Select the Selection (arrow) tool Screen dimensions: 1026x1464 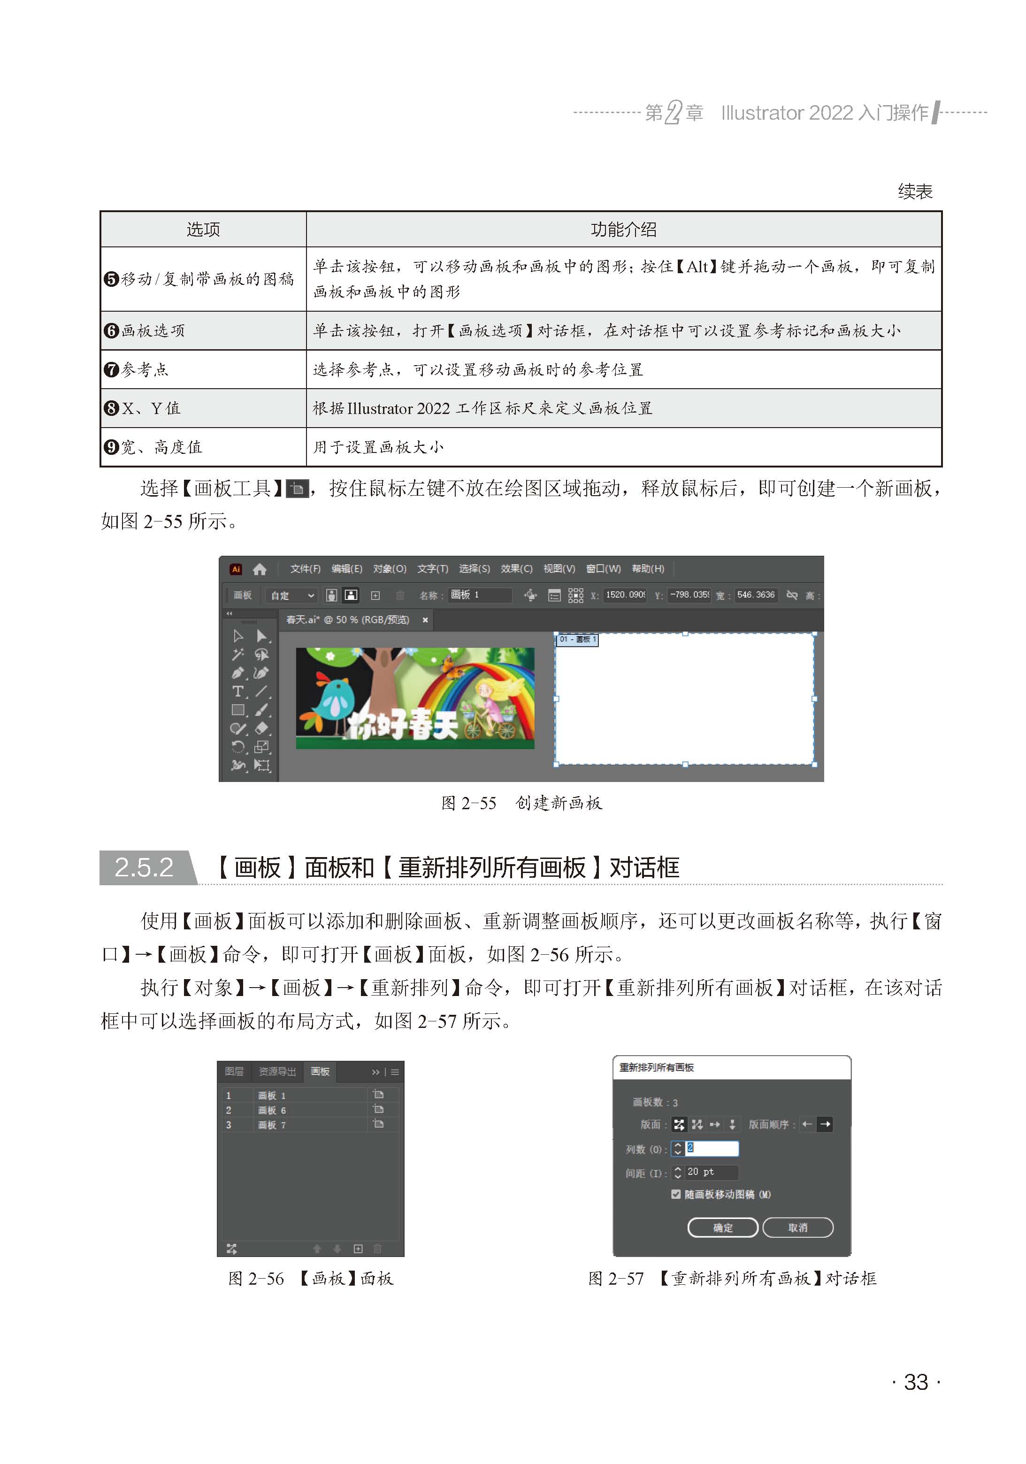coord(238,636)
